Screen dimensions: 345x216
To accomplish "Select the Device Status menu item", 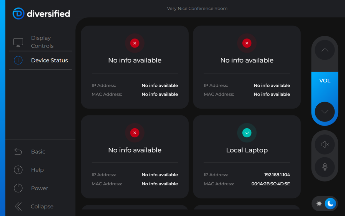I will (49, 60).
